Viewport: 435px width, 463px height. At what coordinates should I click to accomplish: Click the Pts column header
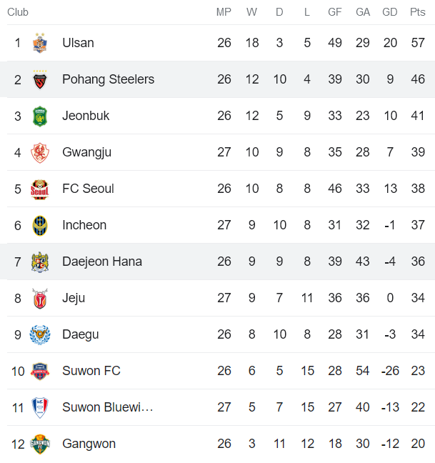(418, 12)
